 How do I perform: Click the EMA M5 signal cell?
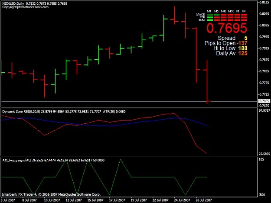point(217,20)
